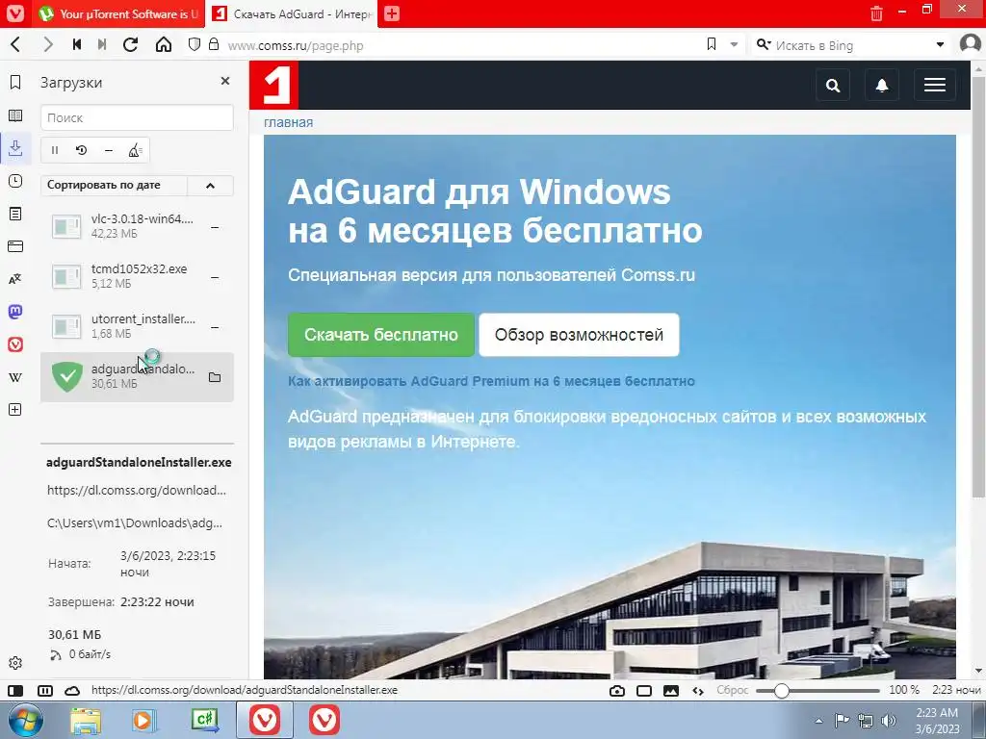Show site info via padlock icon
This screenshot has height=739, width=986.
[214, 44]
